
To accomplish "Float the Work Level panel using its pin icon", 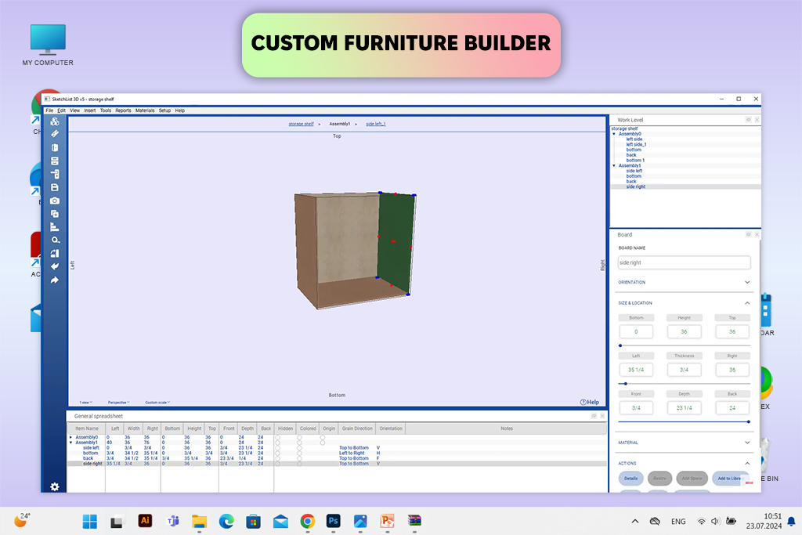I will coord(748,120).
